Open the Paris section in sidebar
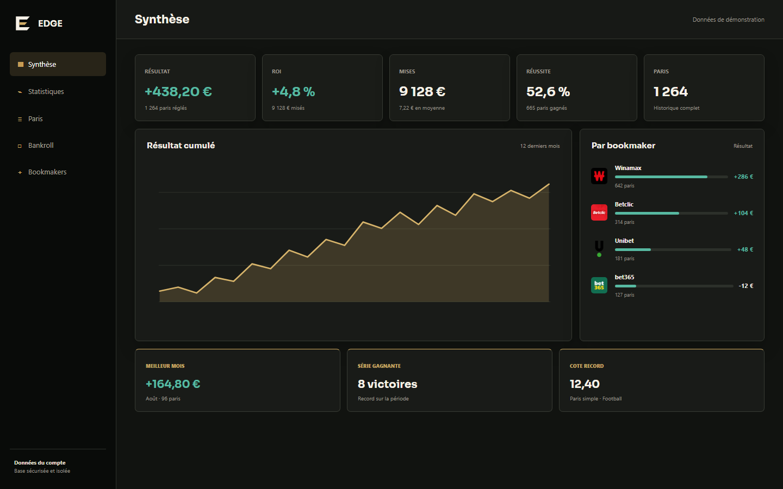 pos(58,118)
